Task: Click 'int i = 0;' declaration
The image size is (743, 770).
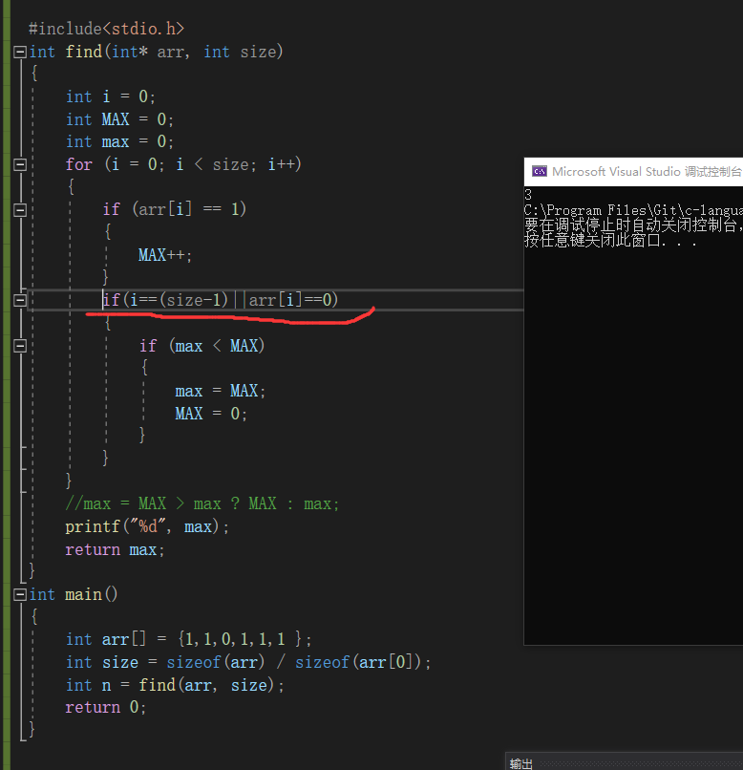Action: coord(111,96)
